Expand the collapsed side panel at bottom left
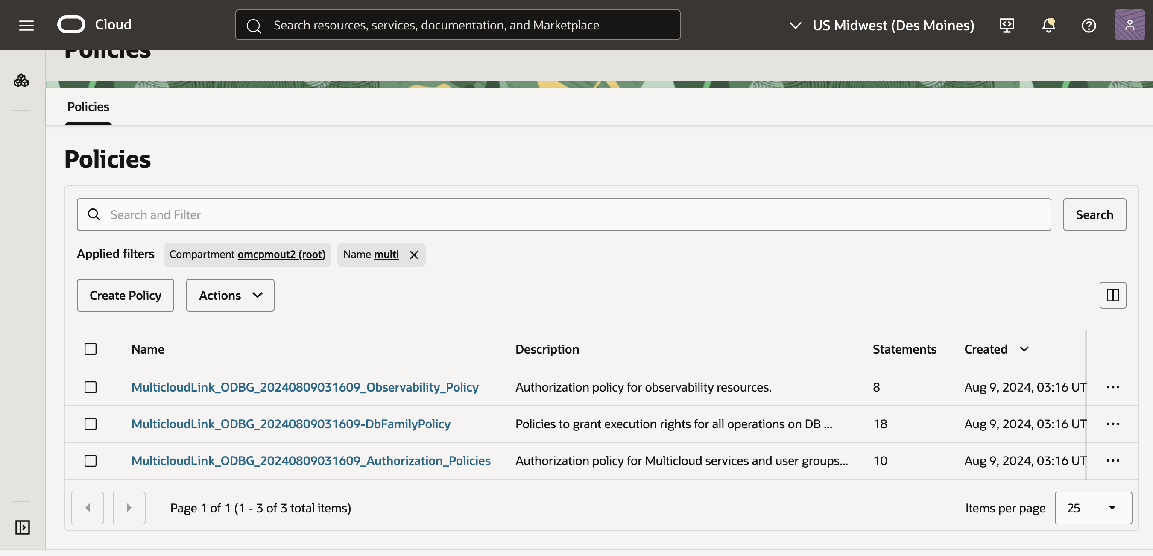This screenshot has height=556, width=1153. [x=22, y=528]
